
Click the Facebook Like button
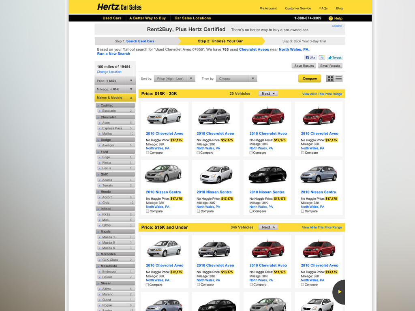[x=310, y=58]
